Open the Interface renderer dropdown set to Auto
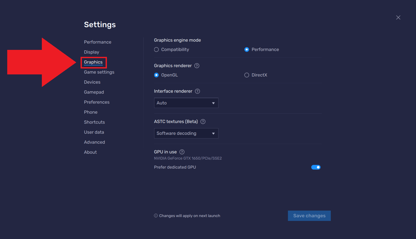 pyautogui.click(x=186, y=103)
